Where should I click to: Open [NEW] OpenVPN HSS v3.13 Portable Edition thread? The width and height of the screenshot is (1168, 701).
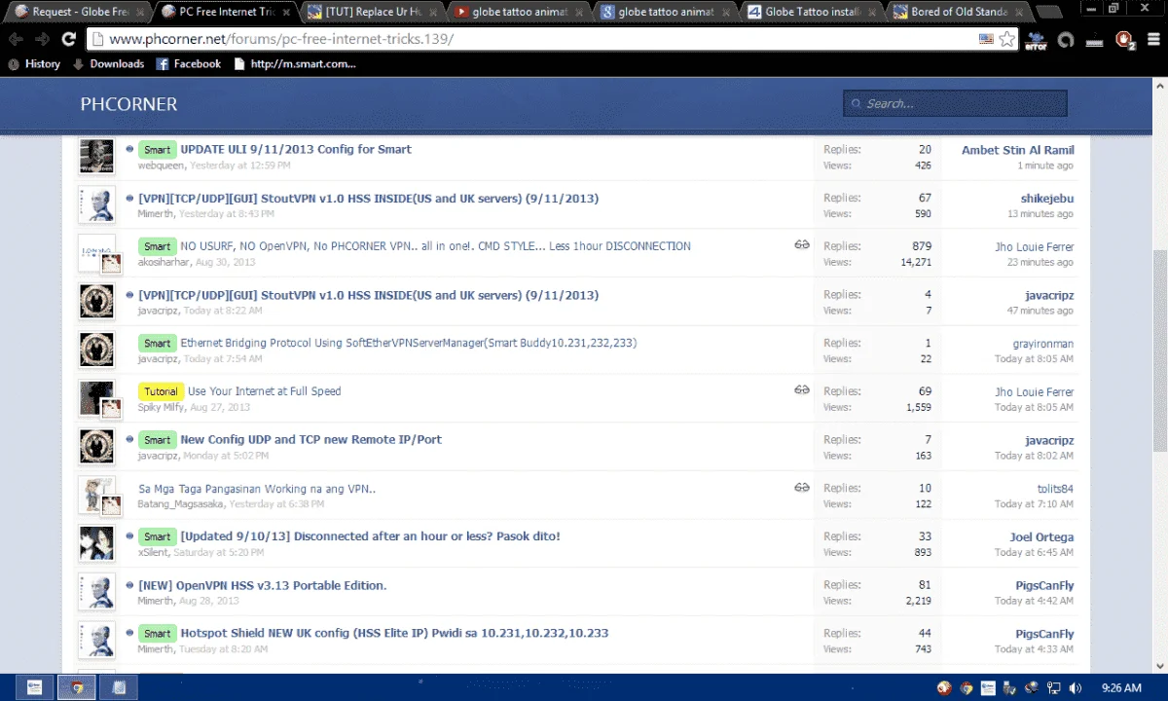tap(263, 585)
